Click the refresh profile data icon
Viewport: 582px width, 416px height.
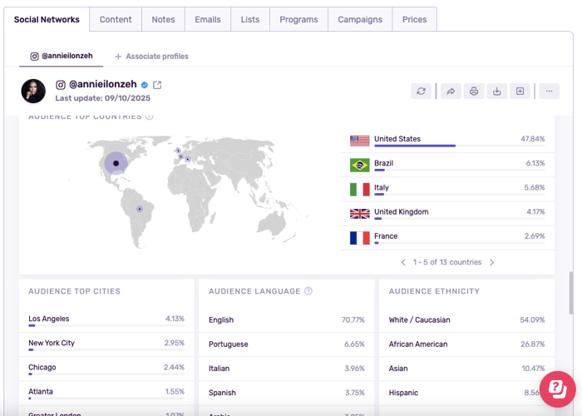pos(422,92)
